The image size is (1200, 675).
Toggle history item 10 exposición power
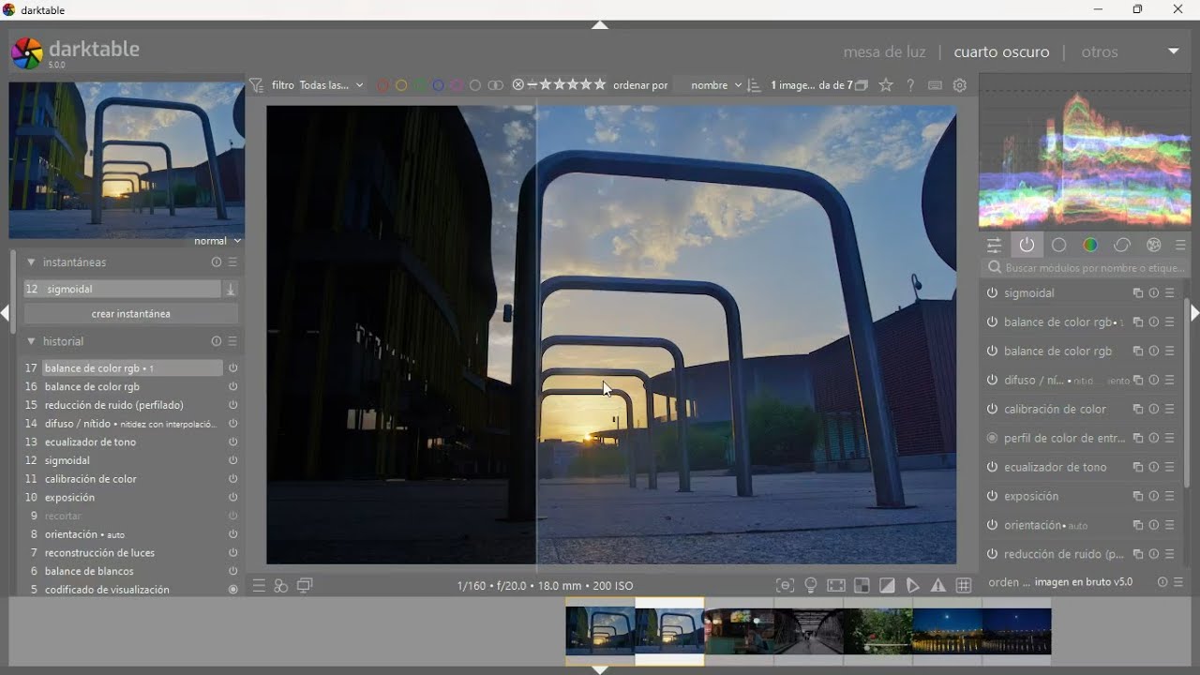coord(233,498)
